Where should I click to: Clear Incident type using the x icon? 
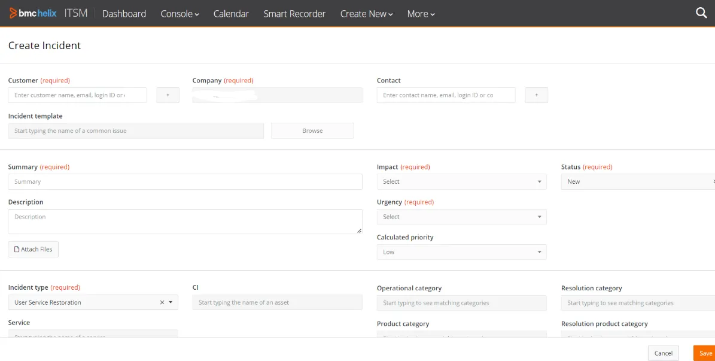tap(161, 302)
